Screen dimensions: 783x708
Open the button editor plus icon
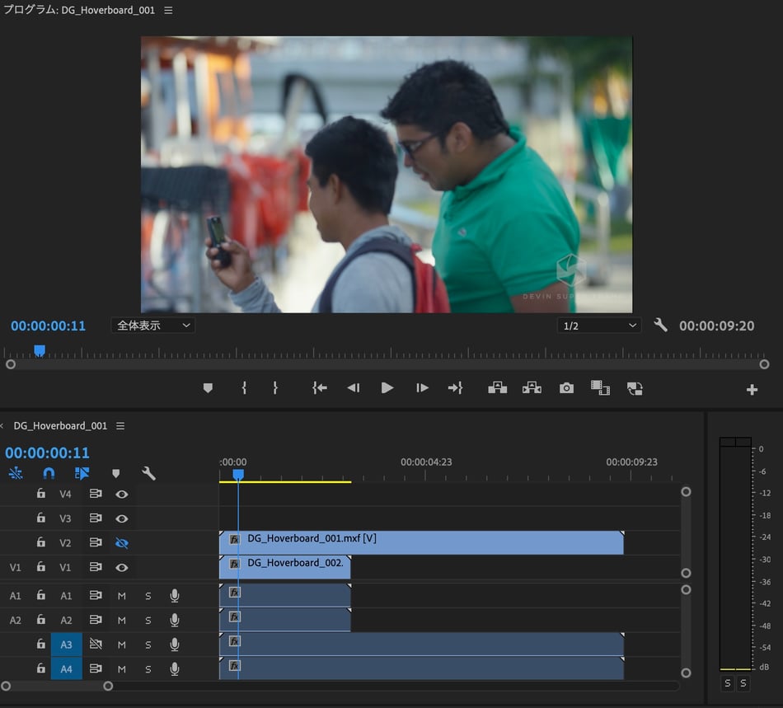[x=752, y=390]
